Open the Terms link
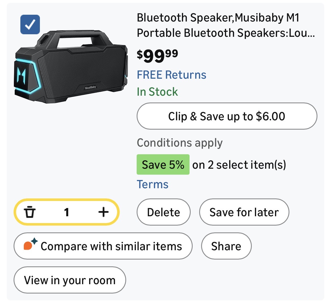The width and height of the screenshot is (331, 304). pos(152,184)
